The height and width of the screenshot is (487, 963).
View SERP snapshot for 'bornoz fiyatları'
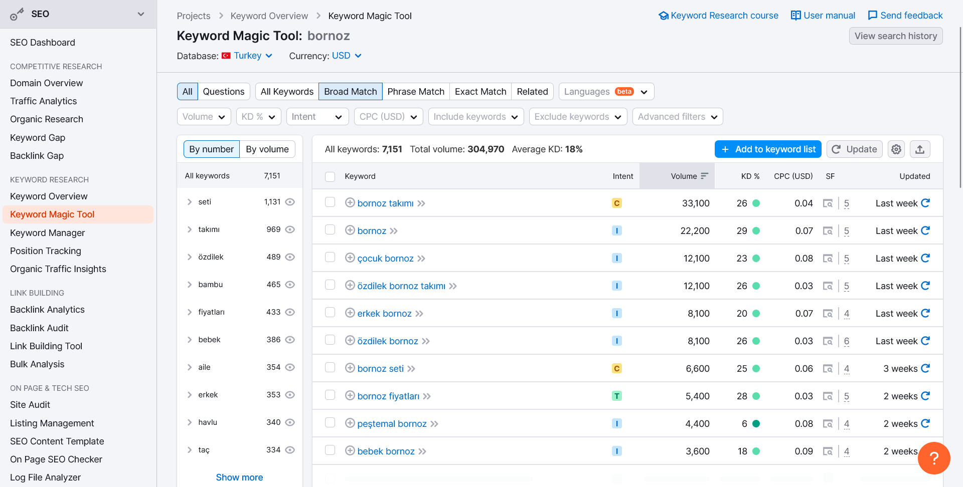[x=828, y=396]
